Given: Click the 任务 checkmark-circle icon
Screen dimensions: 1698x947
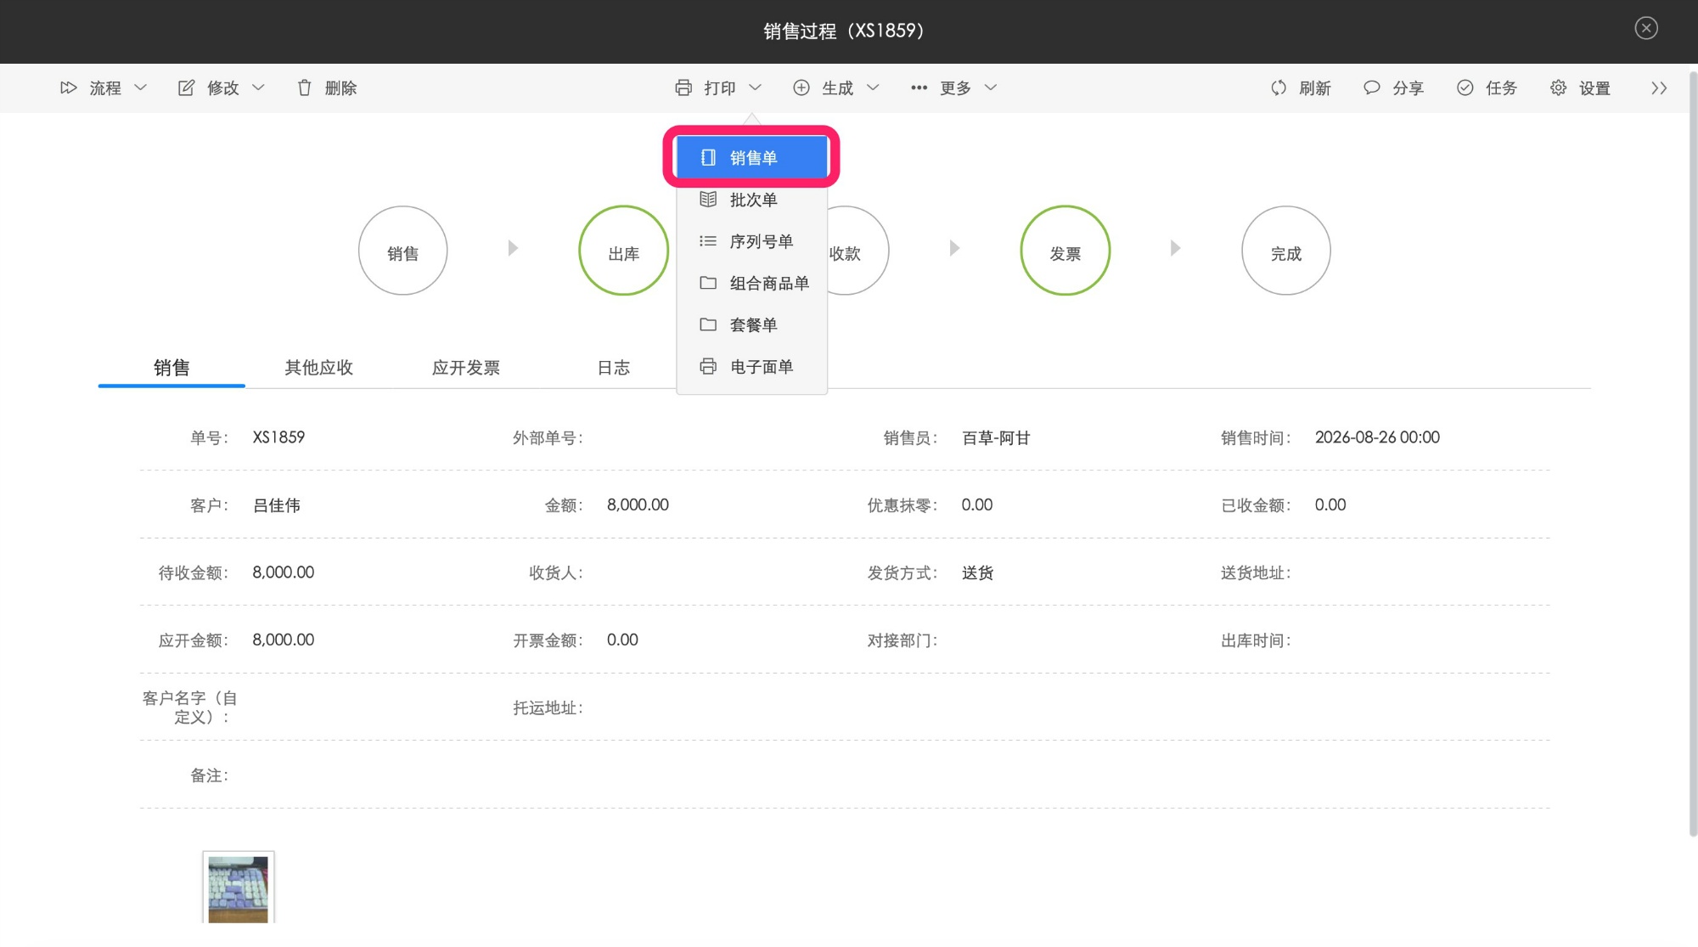Looking at the screenshot, I should coord(1465,87).
